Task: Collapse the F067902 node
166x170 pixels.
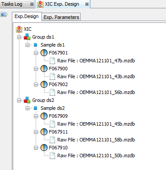Action: click(x=36, y=84)
